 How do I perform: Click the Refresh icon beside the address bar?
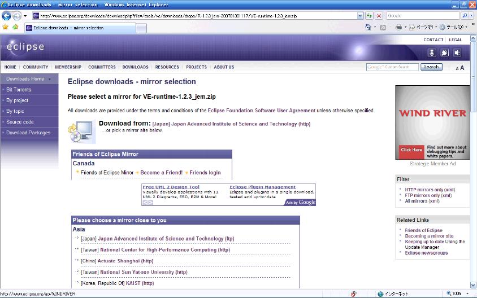[369, 15]
